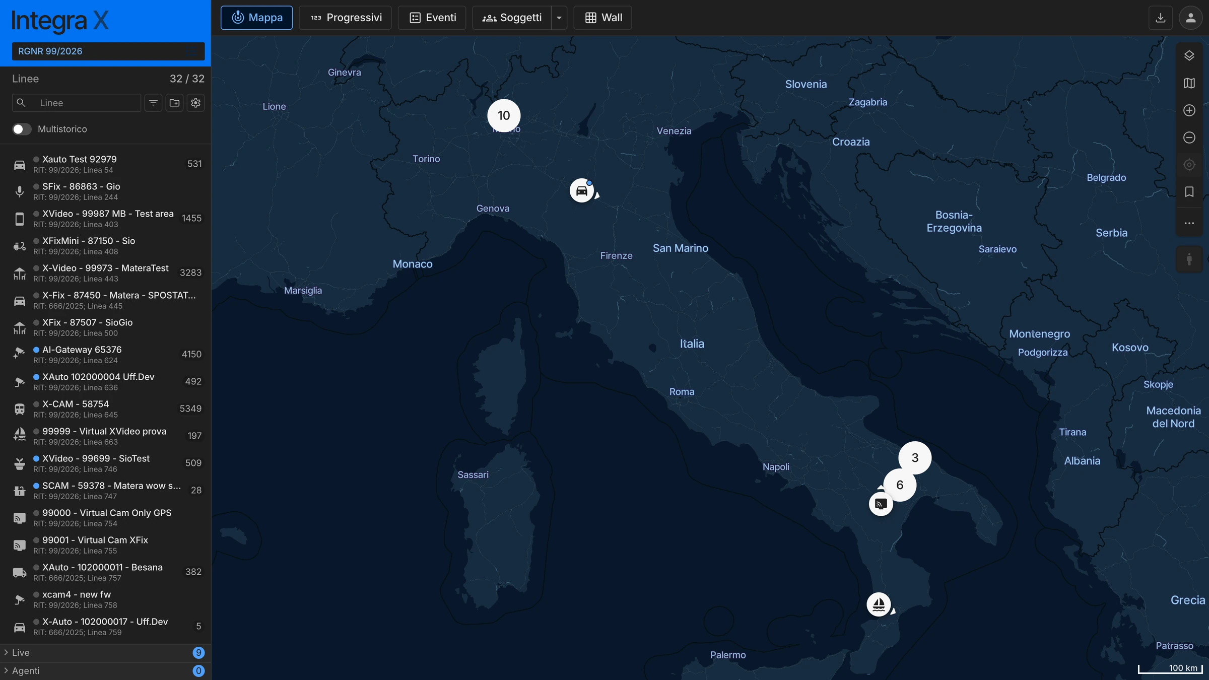Click the download icon in top bar

1161,18
